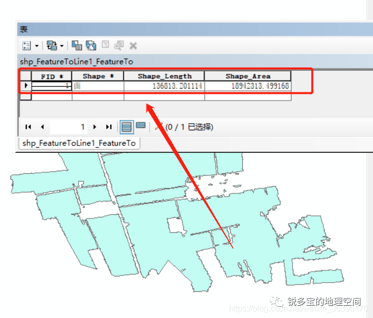Toggle Show all records view

(127, 126)
